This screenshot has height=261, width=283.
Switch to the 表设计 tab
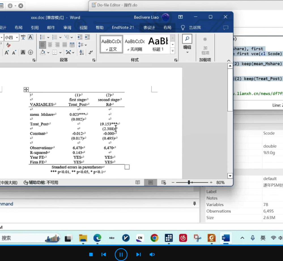pyautogui.click(x=149, y=27)
